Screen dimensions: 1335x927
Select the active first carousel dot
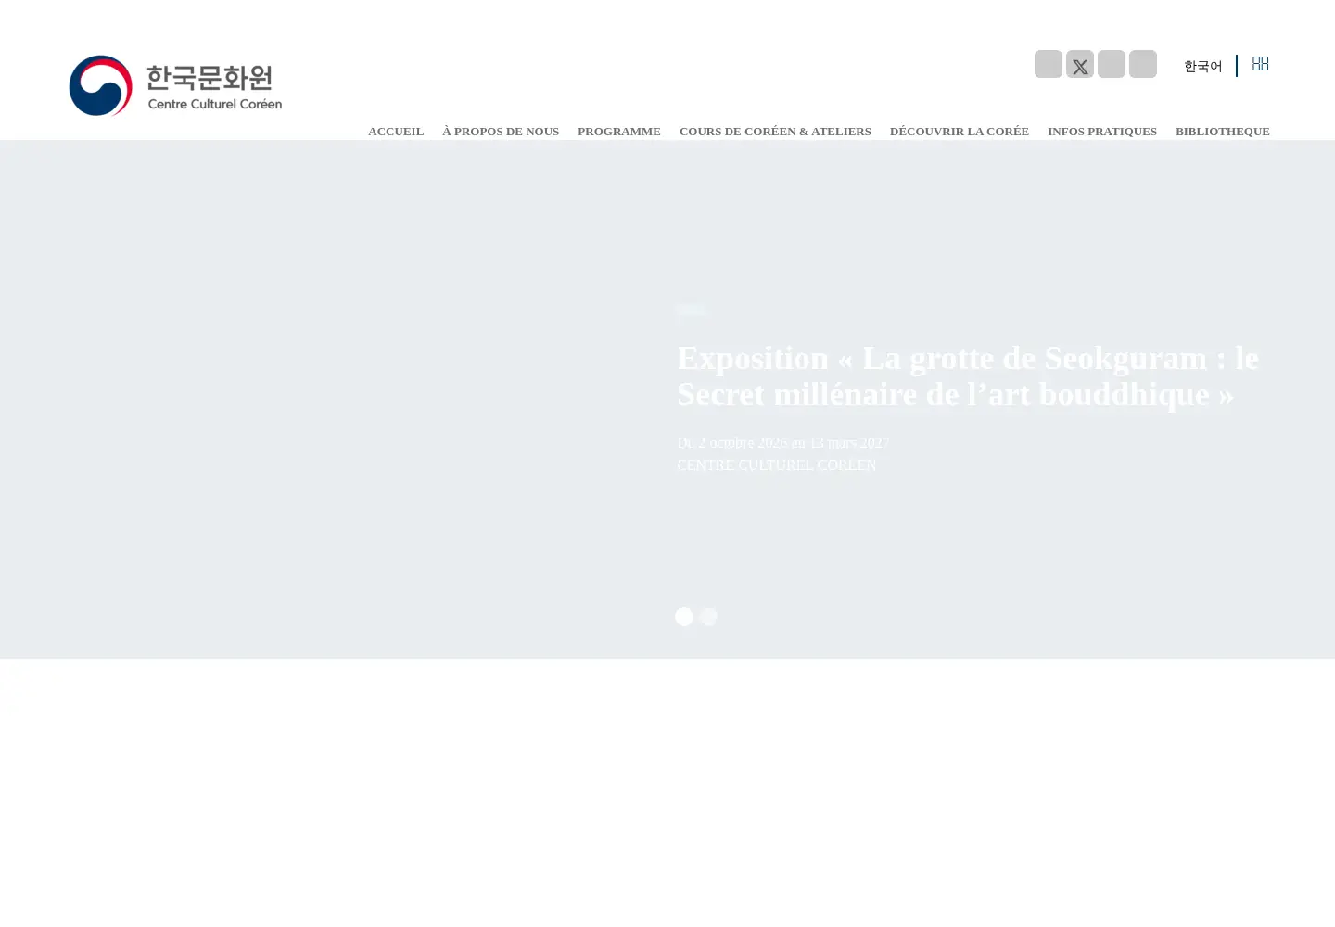pyautogui.click(x=684, y=616)
